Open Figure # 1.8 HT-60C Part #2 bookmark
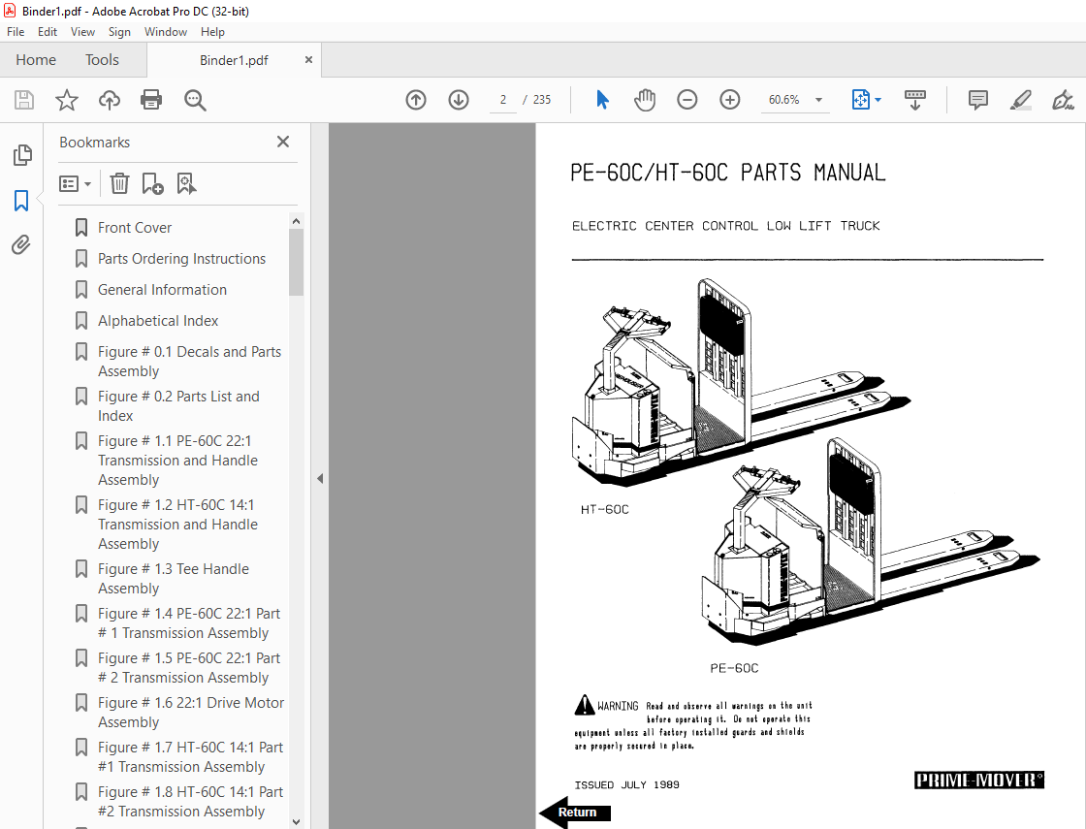The image size is (1086, 829). (x=190, y=801)
